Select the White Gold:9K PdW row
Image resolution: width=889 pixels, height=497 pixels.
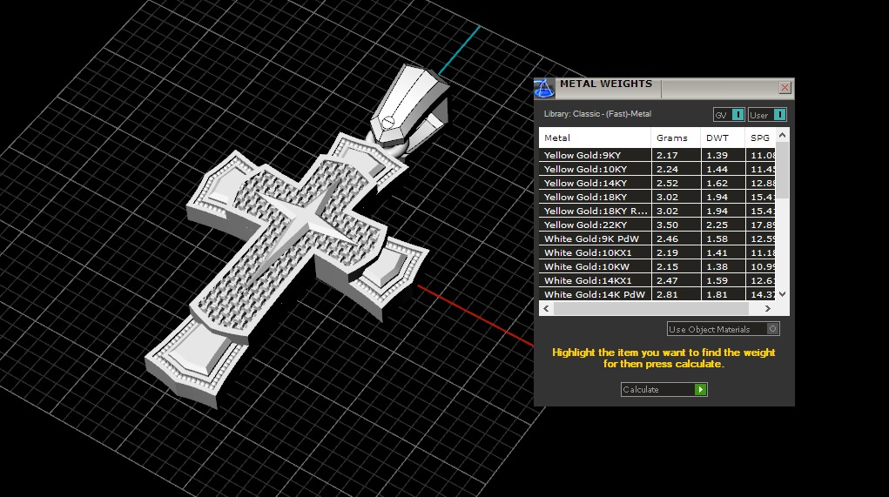coord(657,238)
